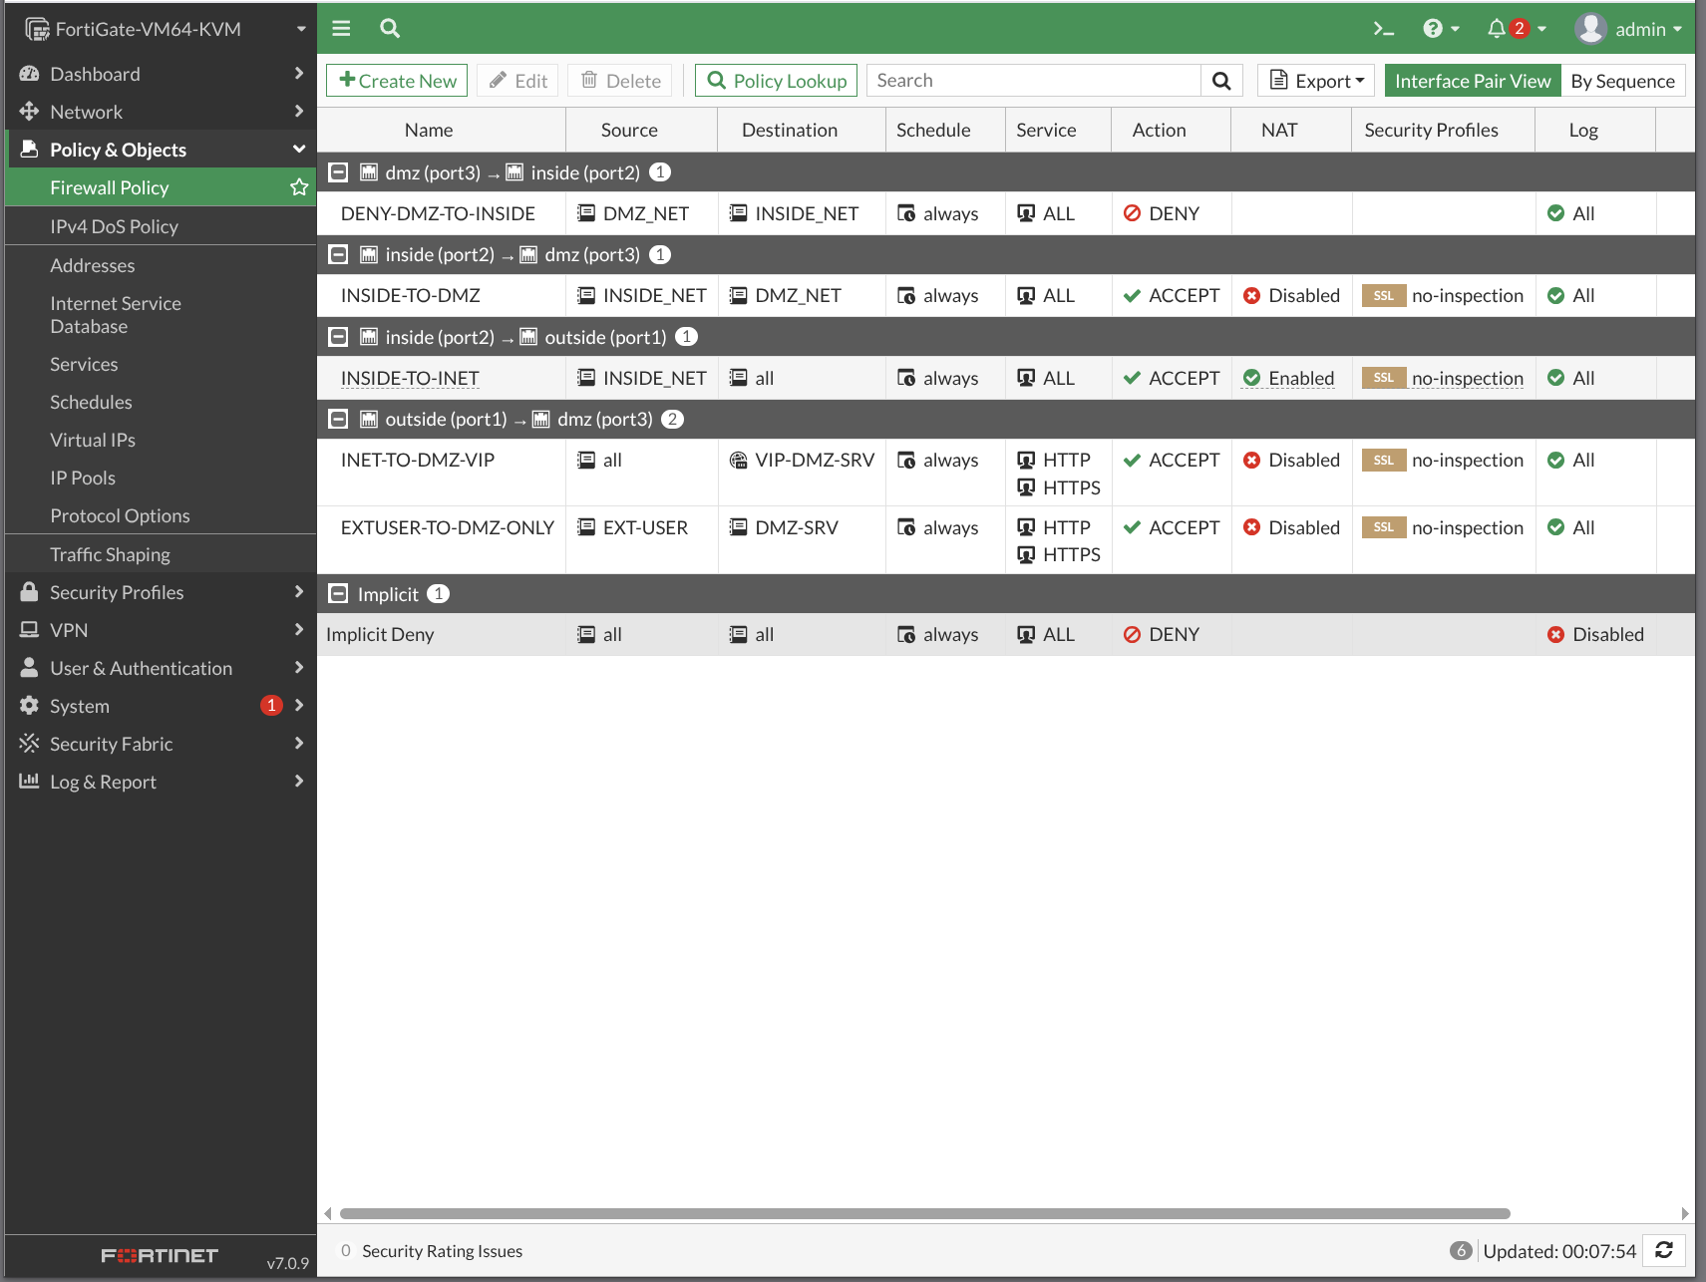Screen dimensions: 1706x1282
Task: Open the help question mark menu
Action: 1441,29
